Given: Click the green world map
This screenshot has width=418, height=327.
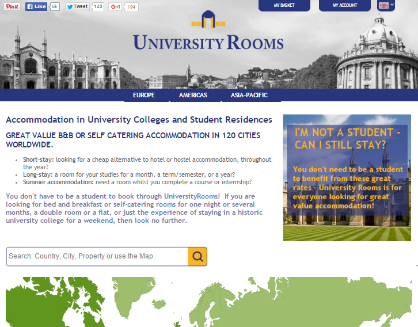Looking at the screenshot, I should tap(208, 302).
